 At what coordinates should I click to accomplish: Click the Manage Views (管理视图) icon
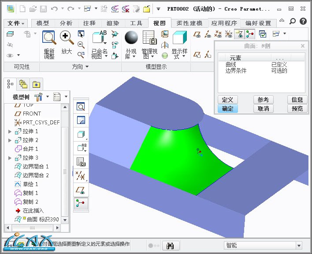(150, 38)
